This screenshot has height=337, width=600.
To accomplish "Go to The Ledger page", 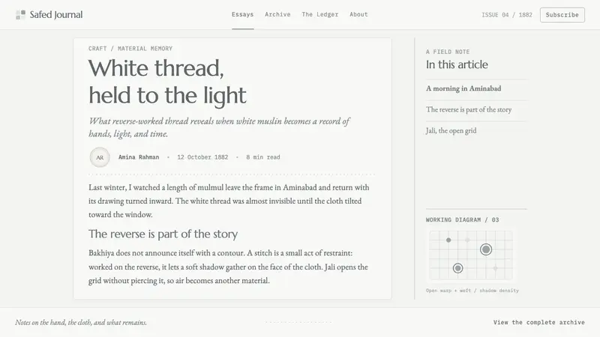I will click(320, 14).
